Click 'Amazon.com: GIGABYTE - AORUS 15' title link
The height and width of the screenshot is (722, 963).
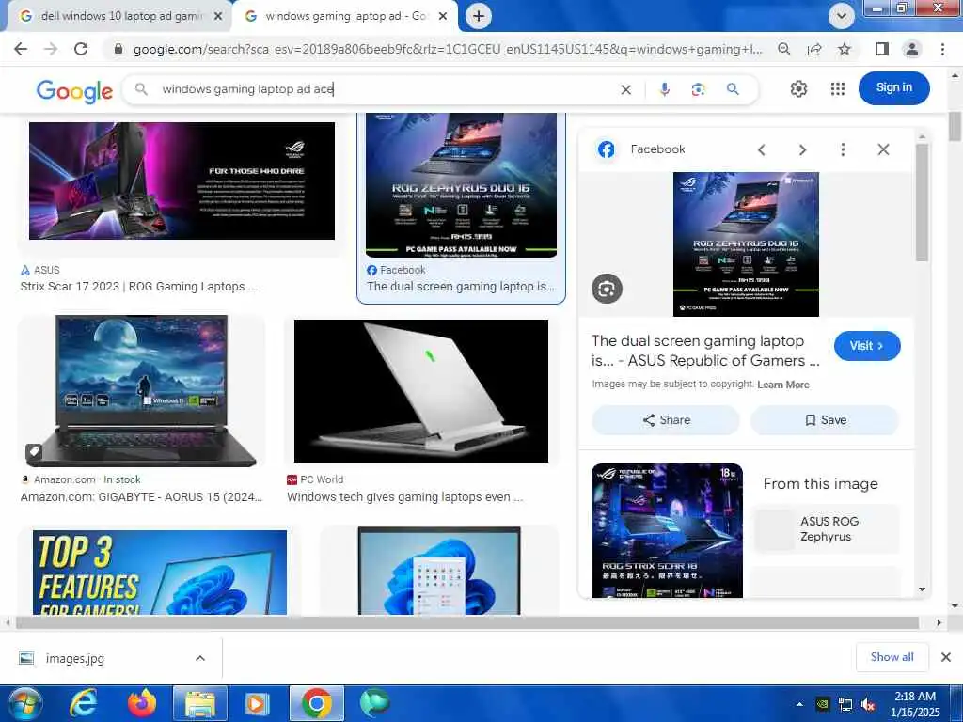(x=141, y=497)
